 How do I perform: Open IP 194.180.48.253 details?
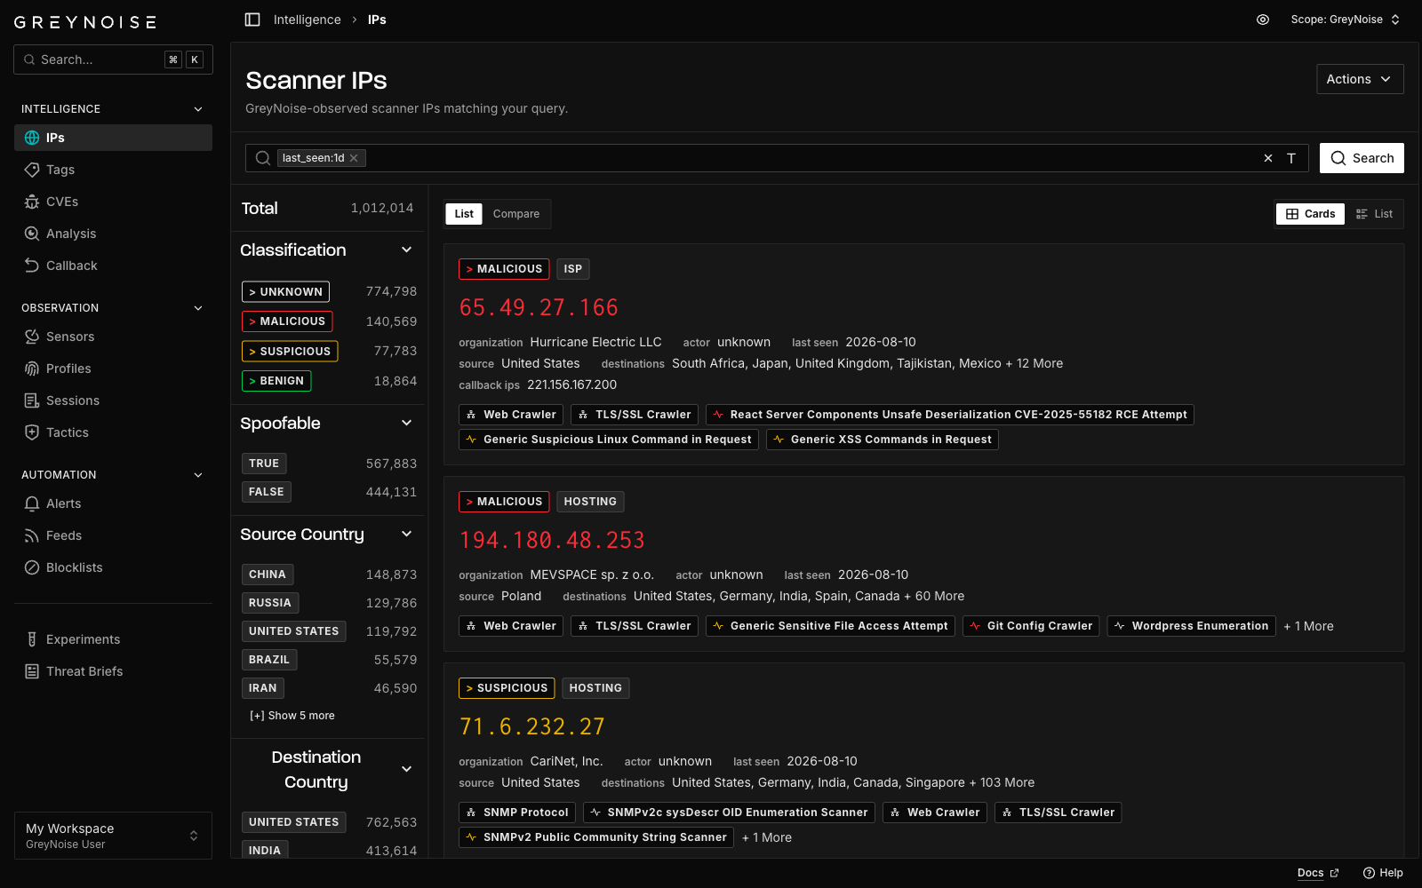pos(552,540)
